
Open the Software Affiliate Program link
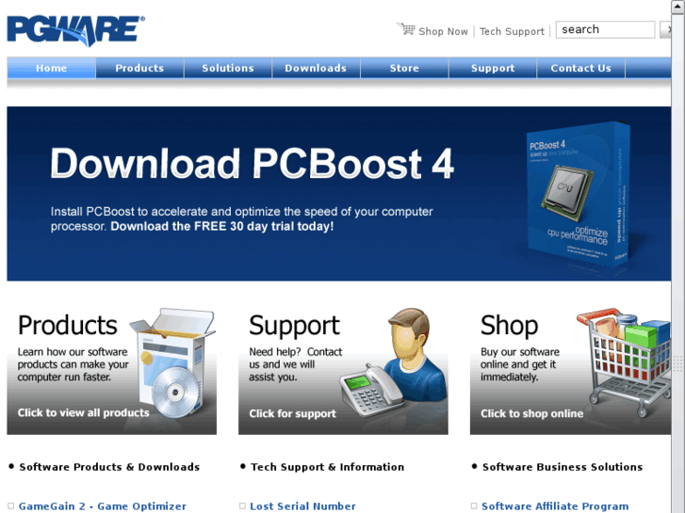coord(555,506)
